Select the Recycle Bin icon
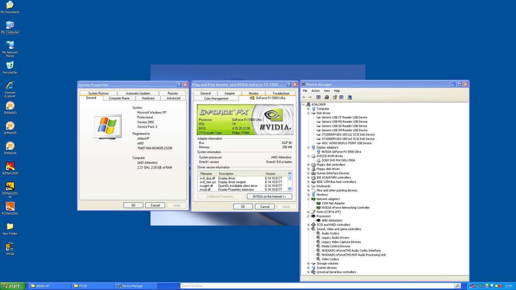The image size is (516, 290). point(10,67)
